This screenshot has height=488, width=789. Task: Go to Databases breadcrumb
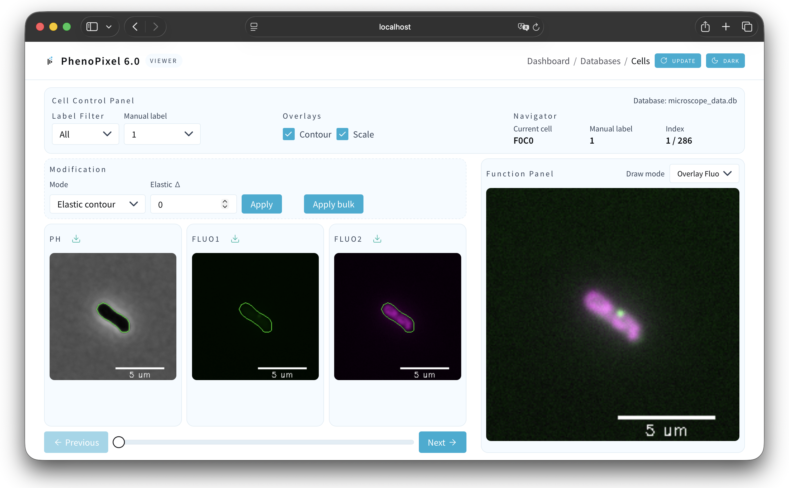[x=600, y=61]
